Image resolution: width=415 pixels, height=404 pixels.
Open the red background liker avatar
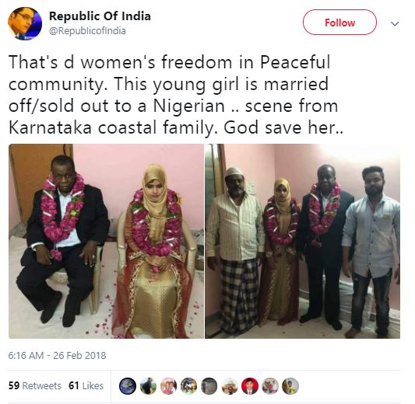click(x=250, y=386)
